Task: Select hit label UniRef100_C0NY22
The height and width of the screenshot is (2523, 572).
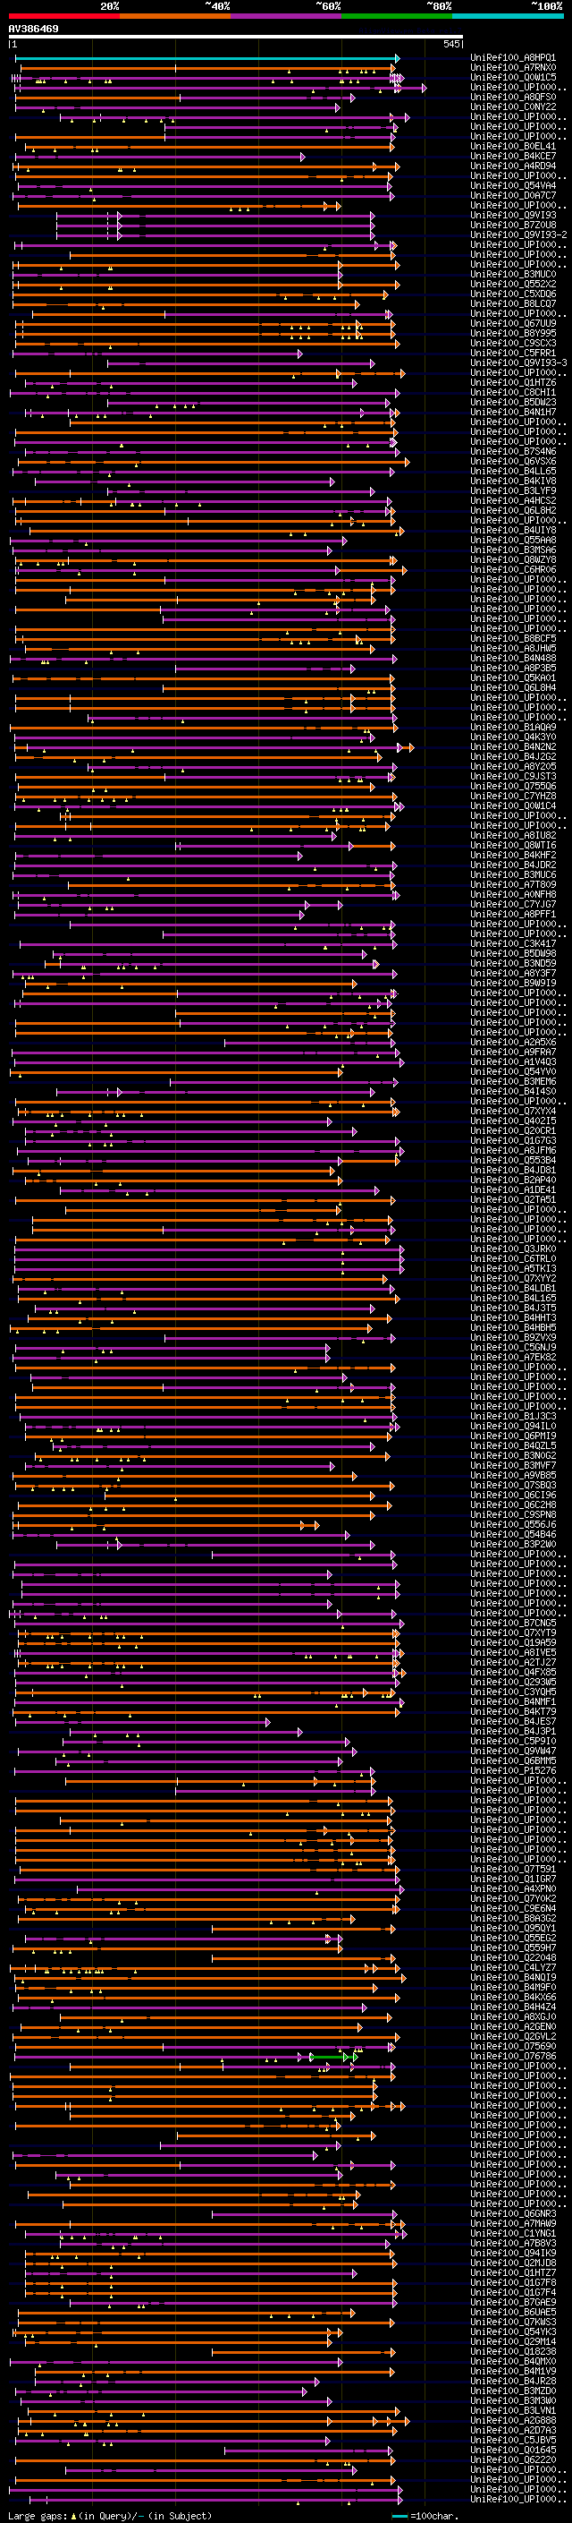Action: point(513,107)
